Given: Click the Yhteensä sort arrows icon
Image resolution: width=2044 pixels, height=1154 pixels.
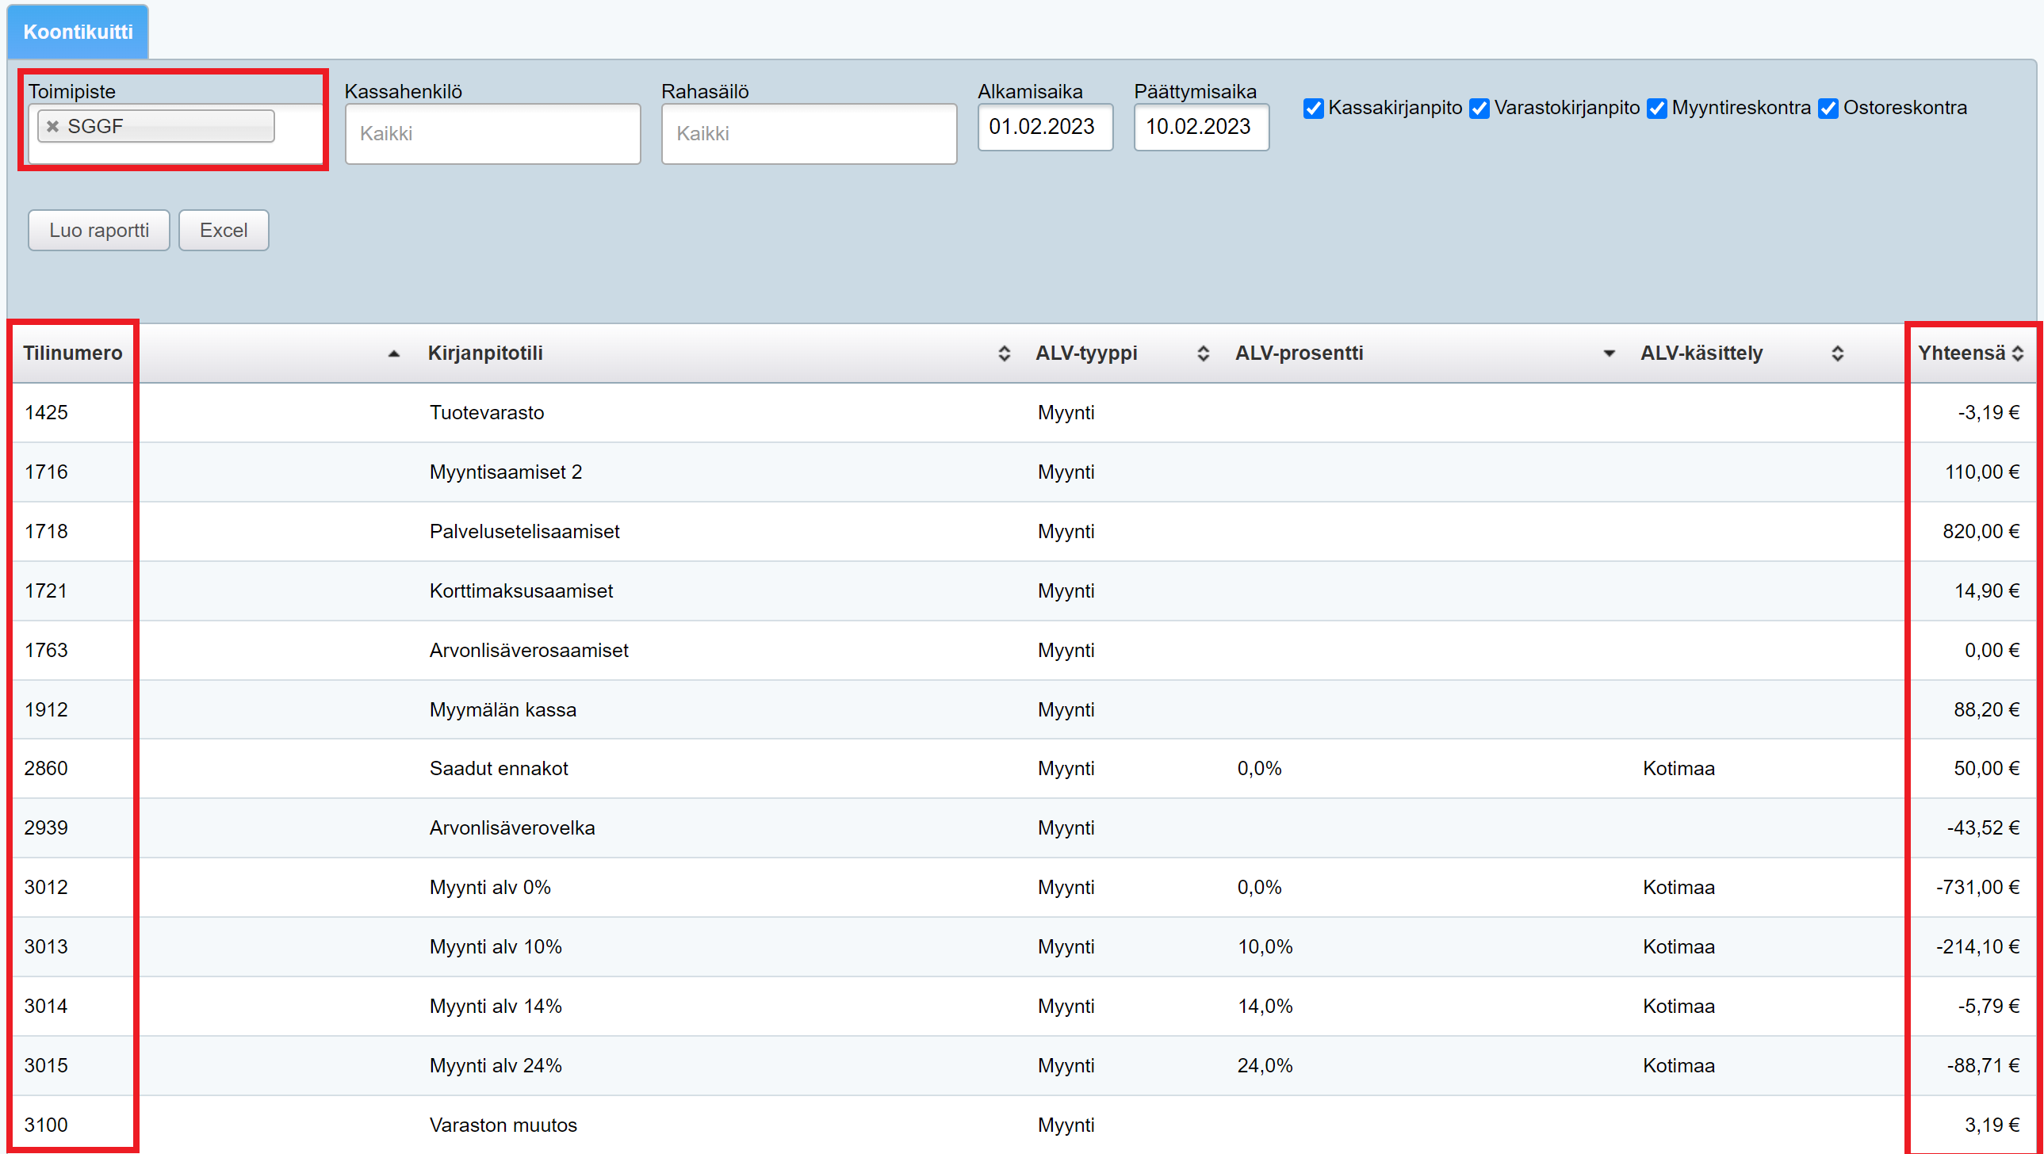Looking at the screenshot, I should coord(2018,353).
